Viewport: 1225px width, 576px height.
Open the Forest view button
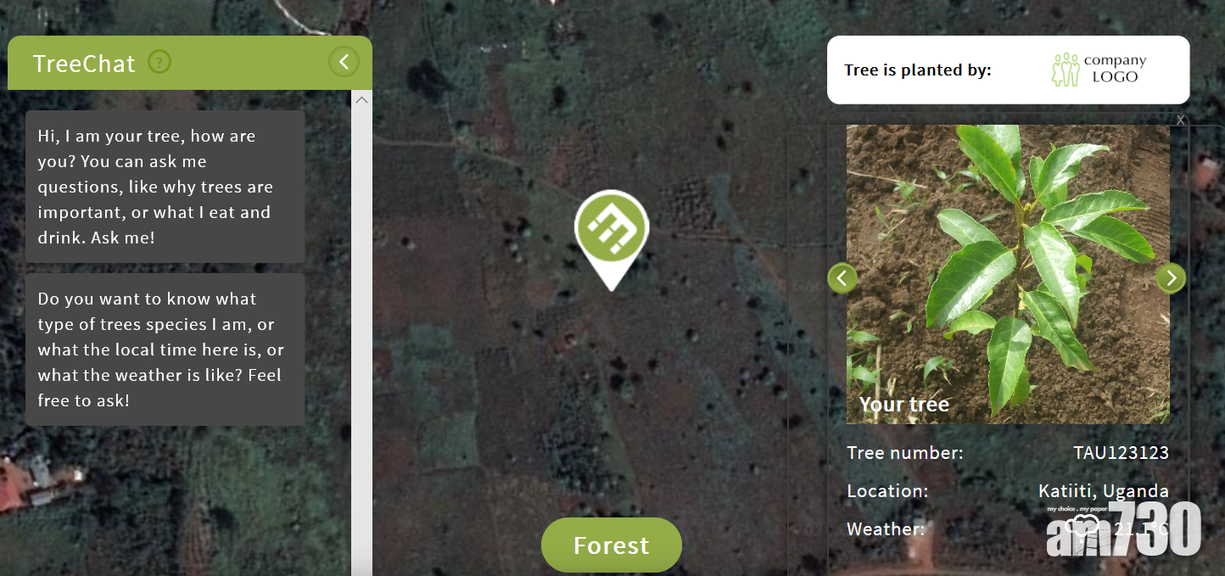611,545
